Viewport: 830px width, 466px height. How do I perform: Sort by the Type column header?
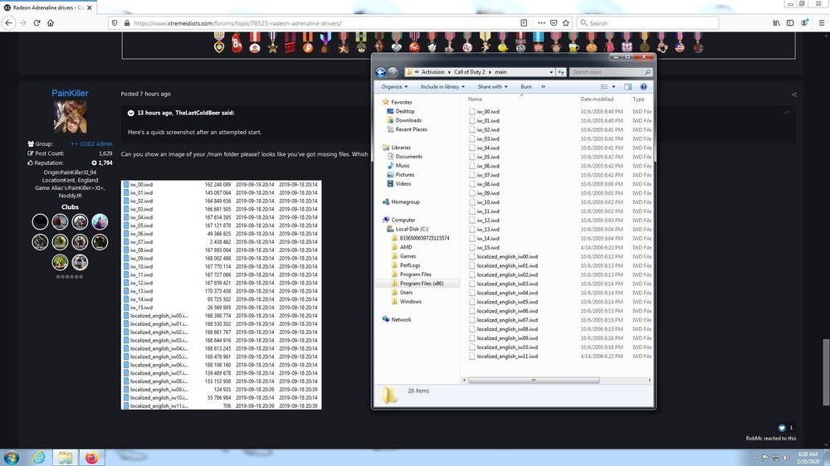pos(638,99)
